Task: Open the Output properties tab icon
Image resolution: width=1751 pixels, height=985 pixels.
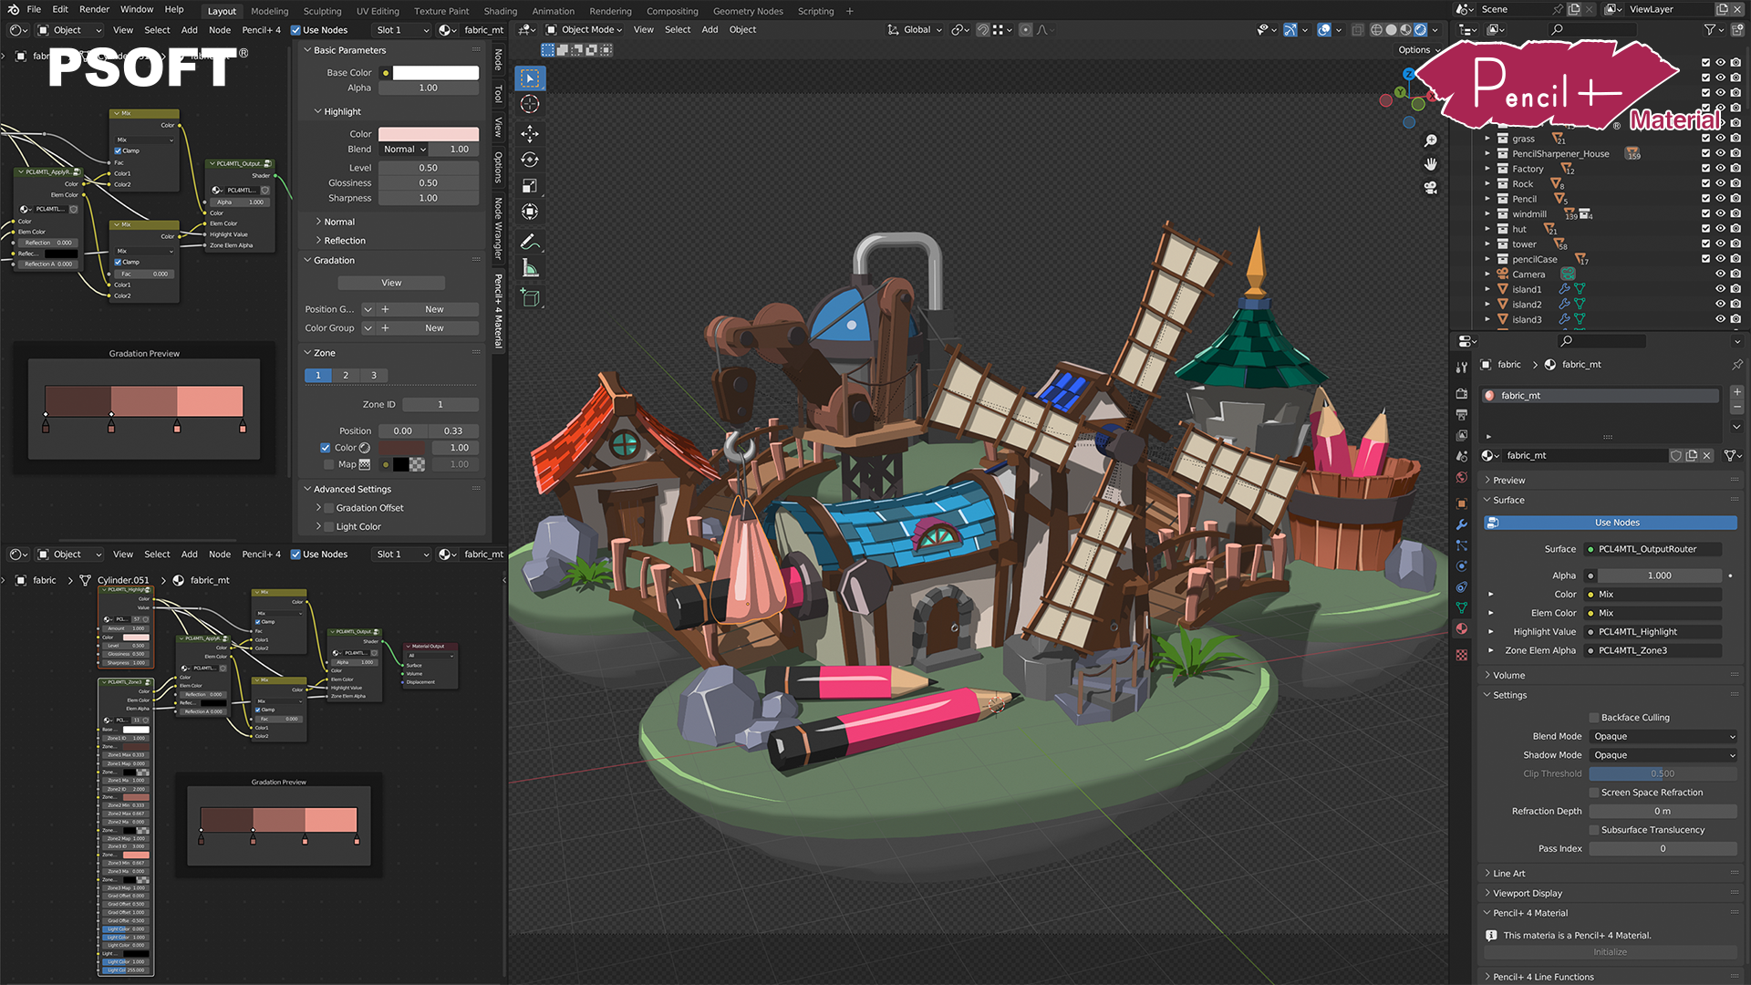Action: [1462, 414]
